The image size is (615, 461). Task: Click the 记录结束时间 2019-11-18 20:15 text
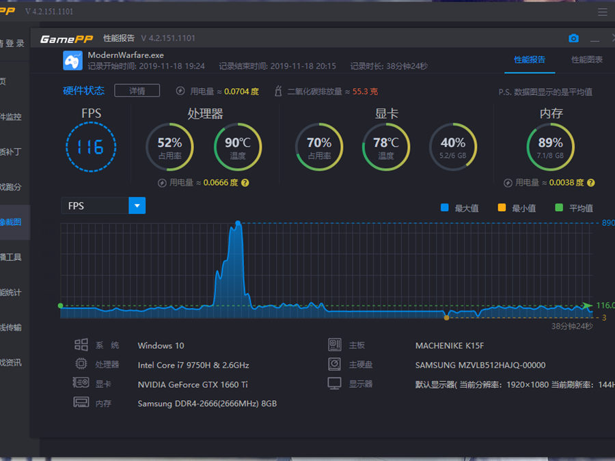click(x=277, y=66)
